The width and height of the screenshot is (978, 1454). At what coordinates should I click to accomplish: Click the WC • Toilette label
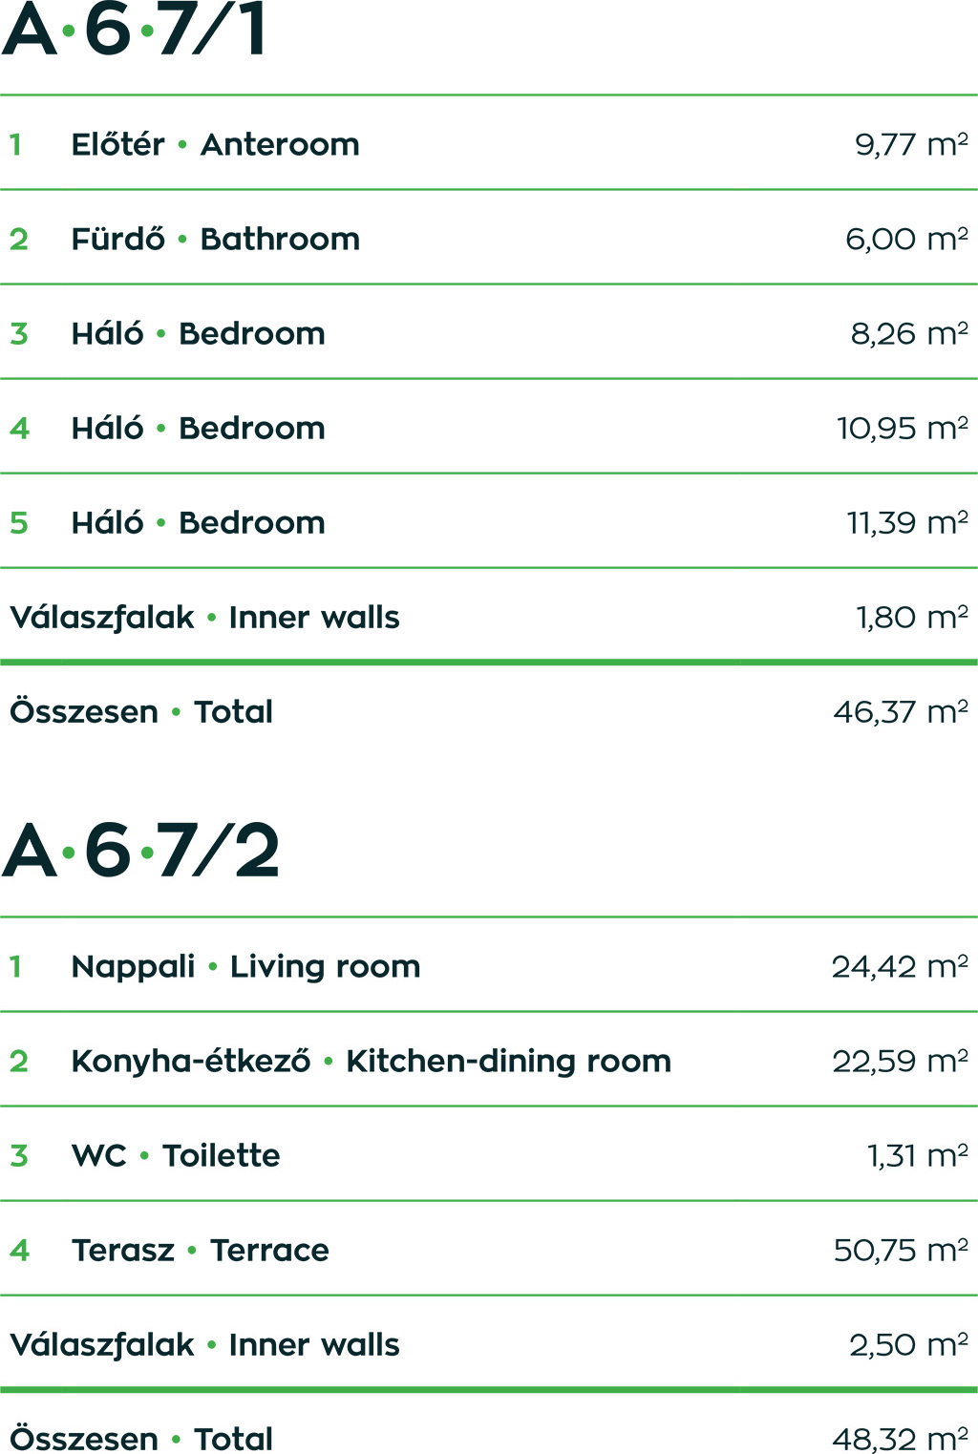point(176,1155)
